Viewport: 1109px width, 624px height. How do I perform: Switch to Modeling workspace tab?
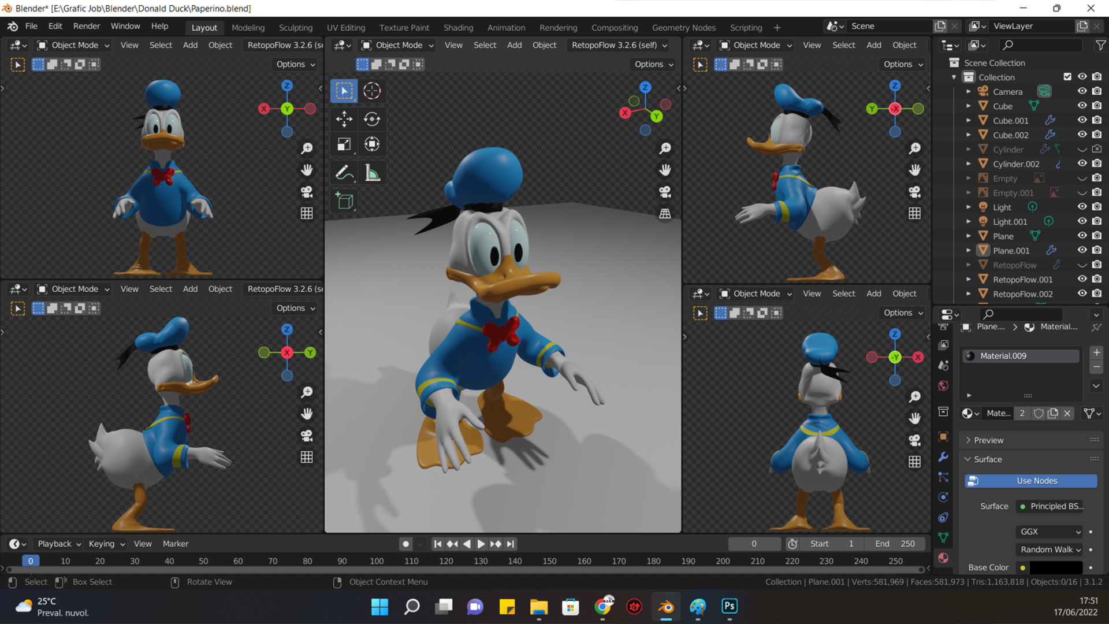click(x=248, y=28)
